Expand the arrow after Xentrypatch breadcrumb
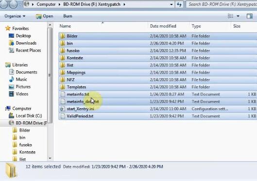This screenshot has width=257, height=181. point(124,4)
